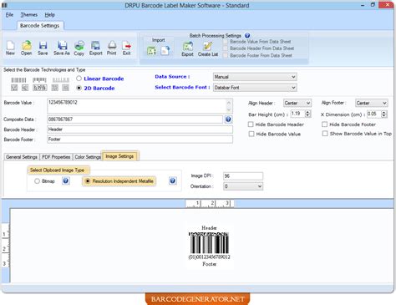Toggle Barcode Header From Data Sheet checkbox
Image resolution: width=396 pixels, height=305 pixels.
226,48
